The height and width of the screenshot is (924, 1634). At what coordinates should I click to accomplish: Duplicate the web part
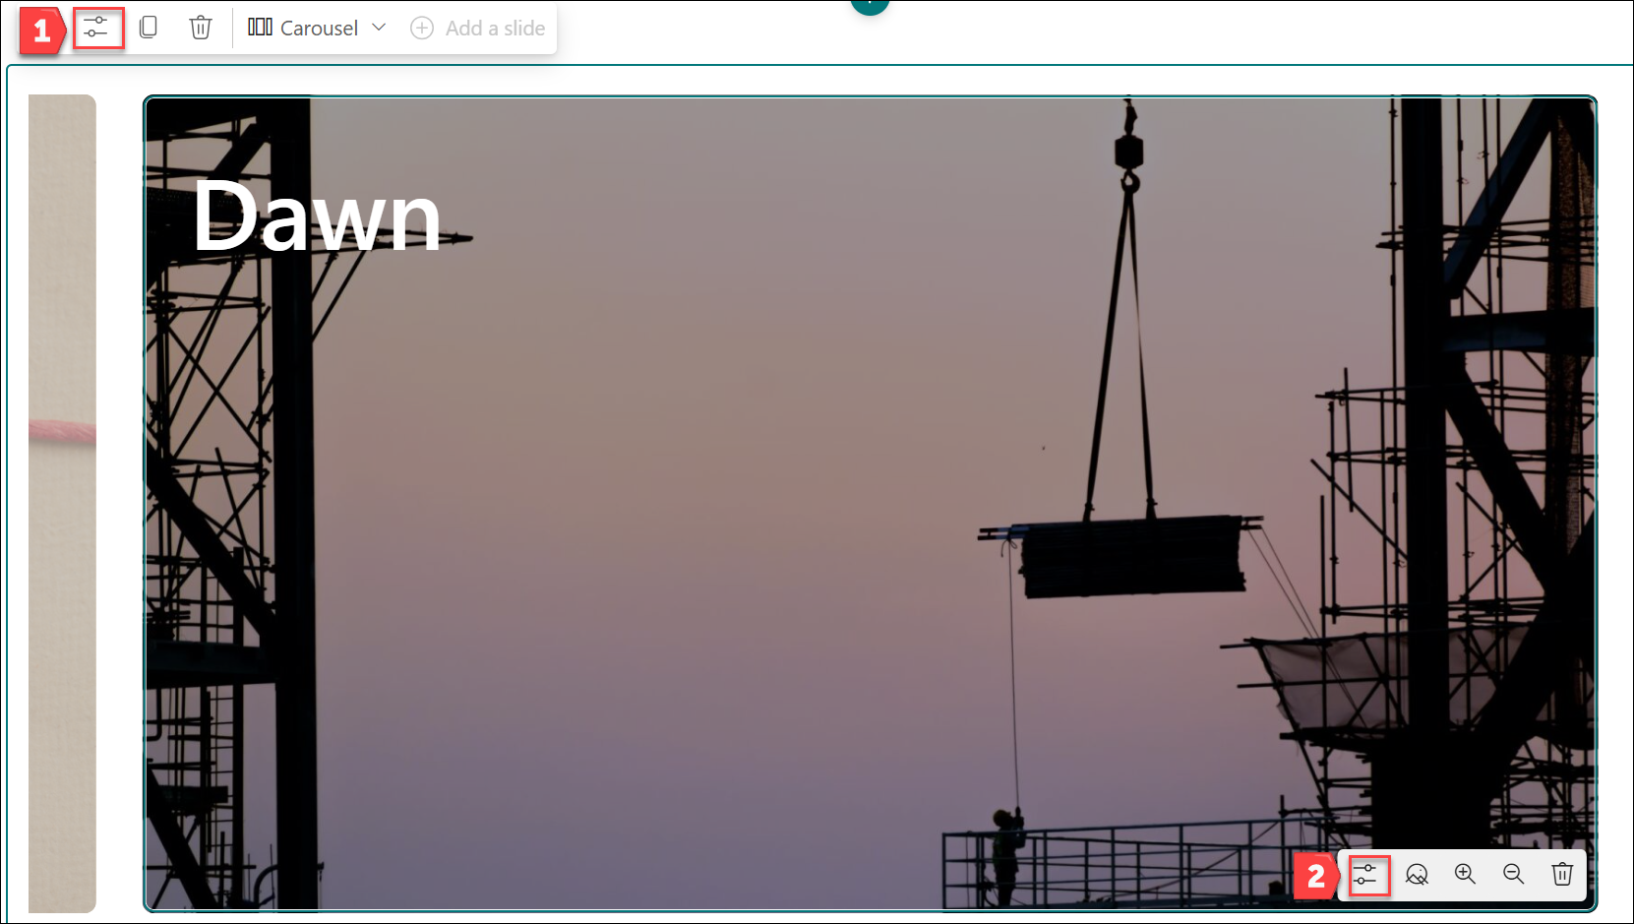tap(149, 28)
